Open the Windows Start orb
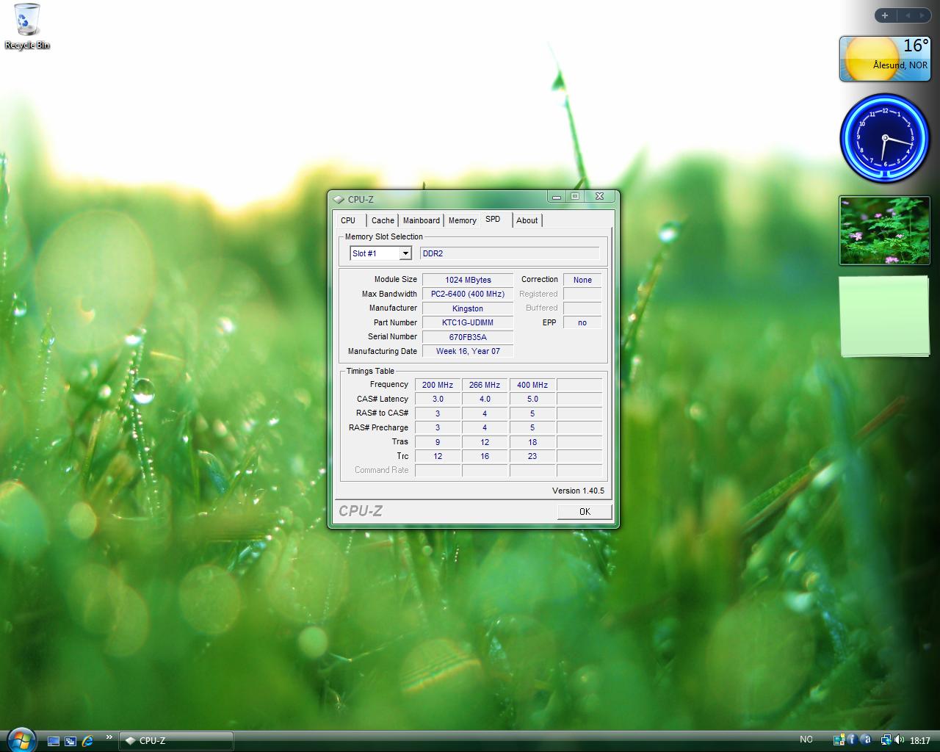Screen dimensions: 940x752 coord(21,739)
